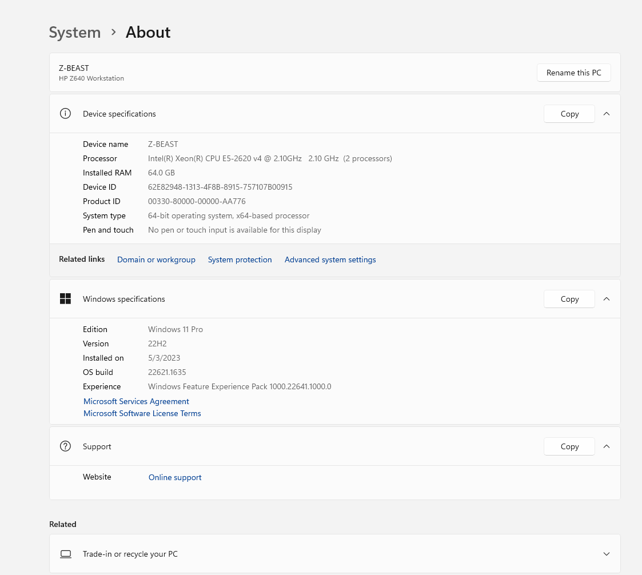Select the Device ID value 62E82948-1313-4F8B
Image resolution: width=642 pixels, height=575 pixels.
[x=220, y=187]
